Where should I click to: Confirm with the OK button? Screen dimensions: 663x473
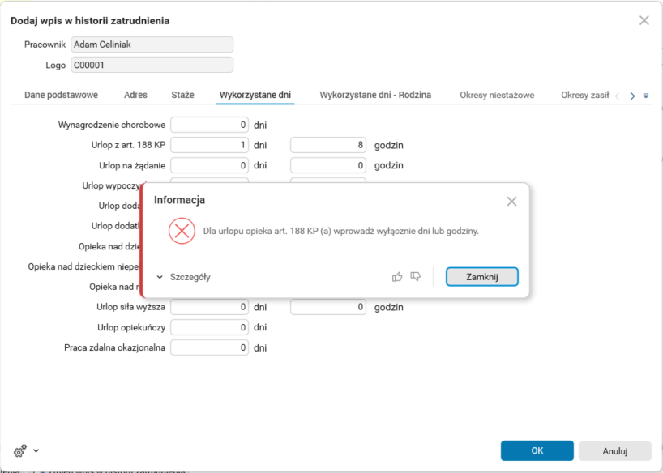[x=537, y=450]
